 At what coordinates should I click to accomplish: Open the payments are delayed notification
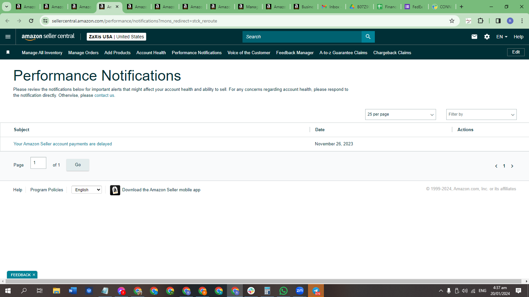point(63,144)
